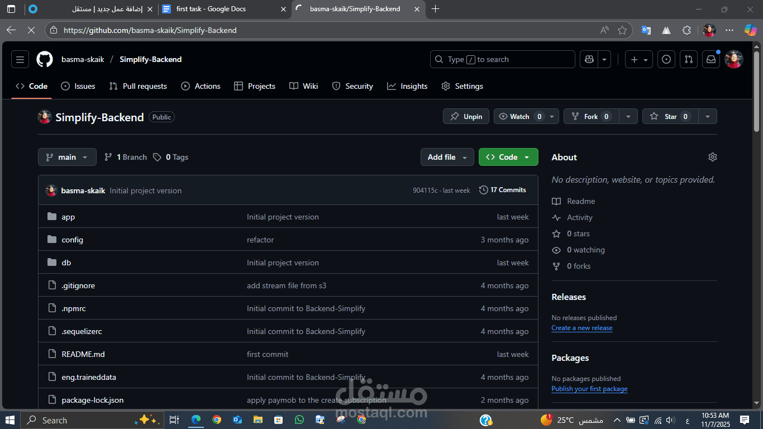The width and height of the screenshot is (763, 429).
Task: Open the 1 Branch list
Action: [126, 157]
